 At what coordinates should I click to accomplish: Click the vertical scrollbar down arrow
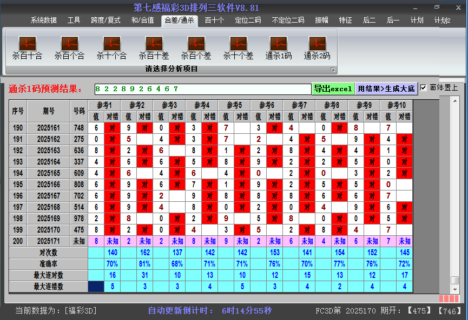455,289
